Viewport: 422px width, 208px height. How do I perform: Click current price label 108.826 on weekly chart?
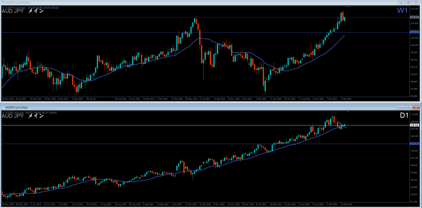tap(415, 17)
